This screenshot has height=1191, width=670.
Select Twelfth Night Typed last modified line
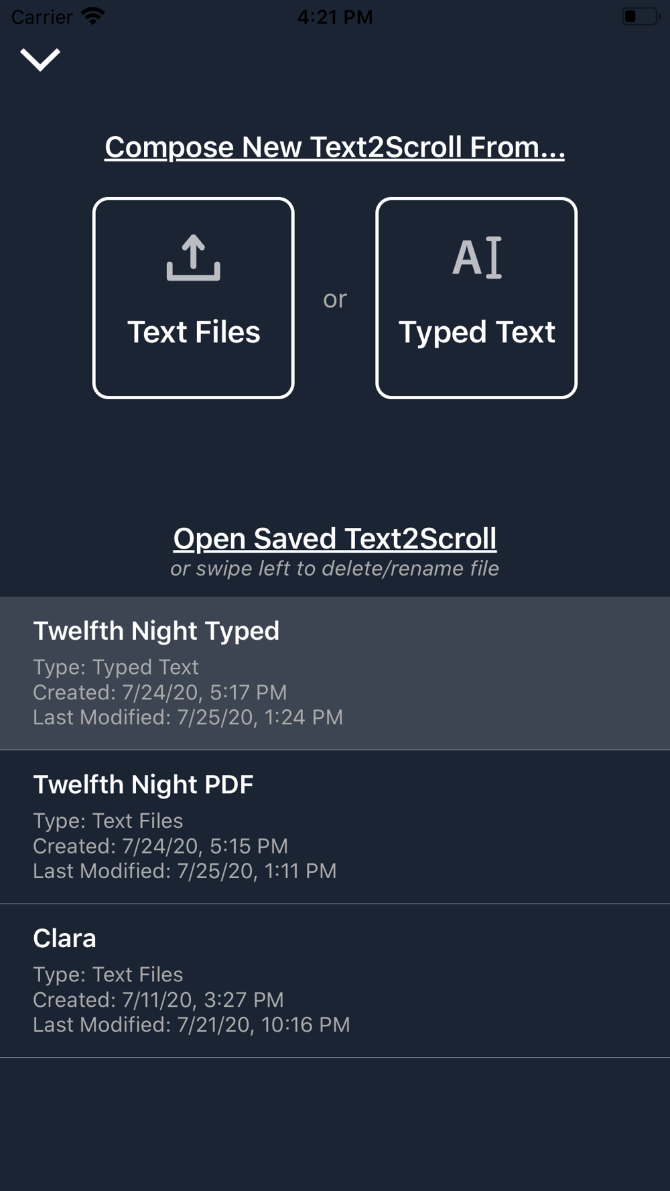[x=188, y=717]
